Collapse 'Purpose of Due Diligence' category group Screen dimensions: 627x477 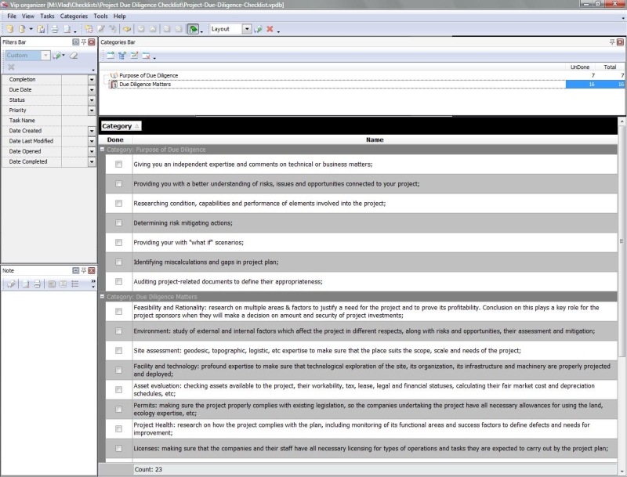(103, 149)
